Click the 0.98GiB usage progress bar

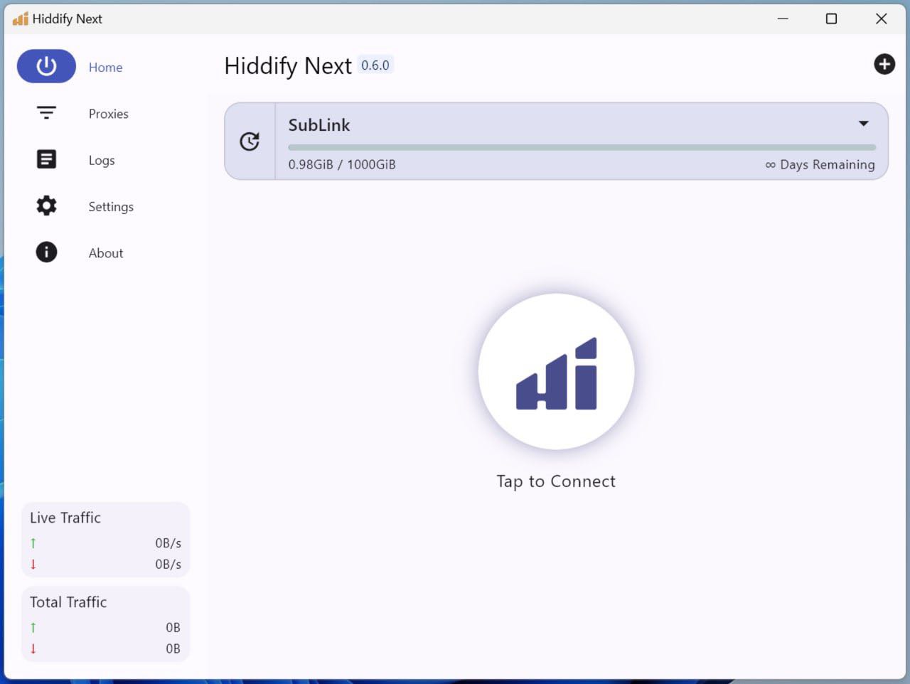[582, 147]
